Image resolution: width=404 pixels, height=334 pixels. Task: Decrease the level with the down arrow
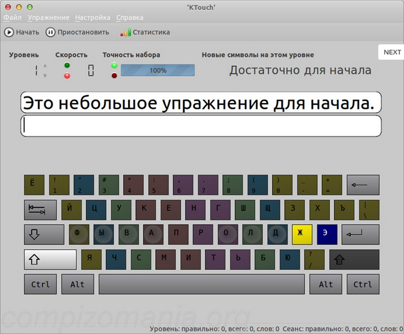pos(45,76)
